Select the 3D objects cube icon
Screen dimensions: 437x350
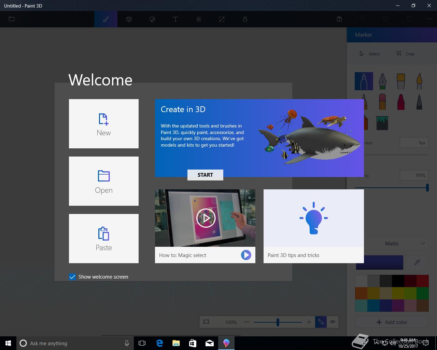[129, 19]
